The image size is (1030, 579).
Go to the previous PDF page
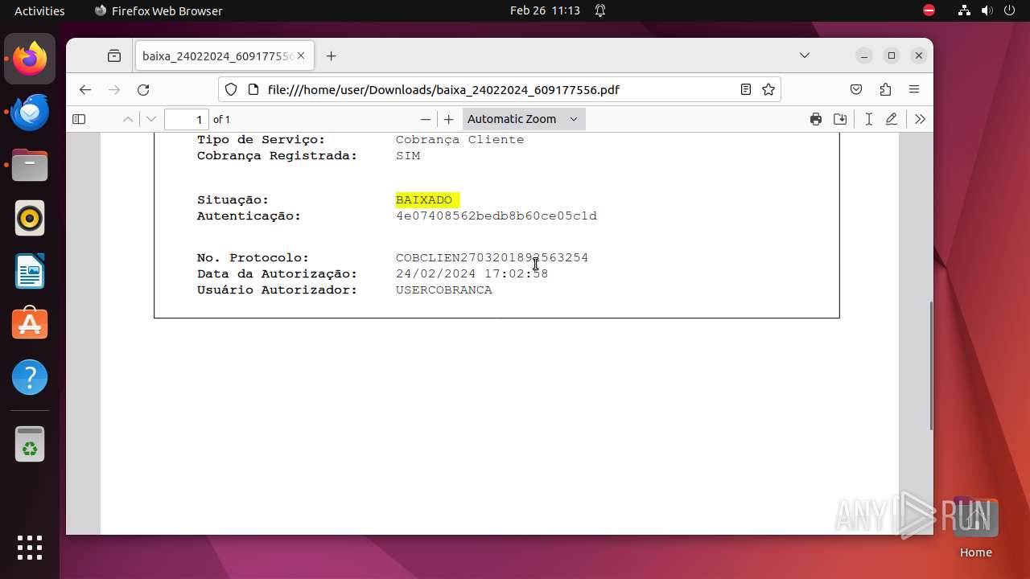point(128,119)
